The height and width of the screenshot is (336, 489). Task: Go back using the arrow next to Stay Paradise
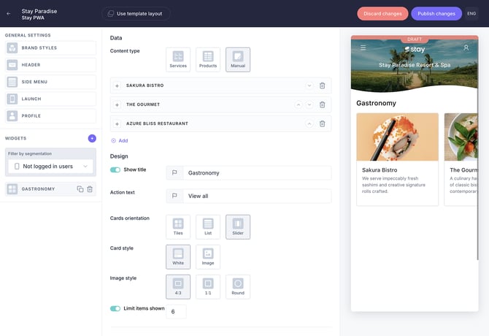[9, 14]
